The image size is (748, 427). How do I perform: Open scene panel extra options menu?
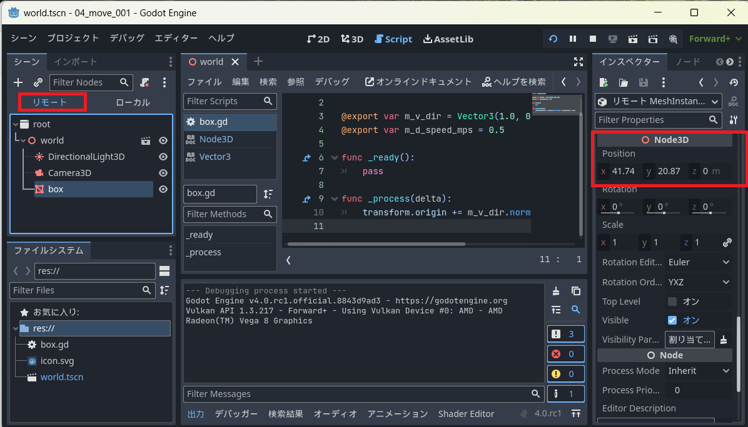164,82
